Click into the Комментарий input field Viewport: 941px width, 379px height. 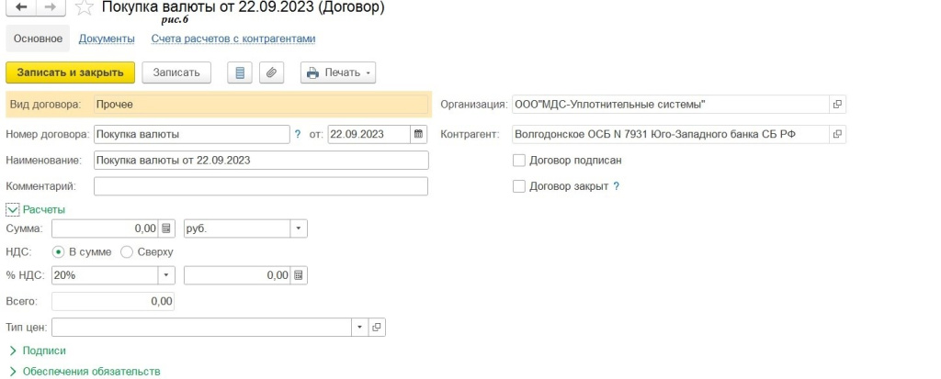[261, 186]
